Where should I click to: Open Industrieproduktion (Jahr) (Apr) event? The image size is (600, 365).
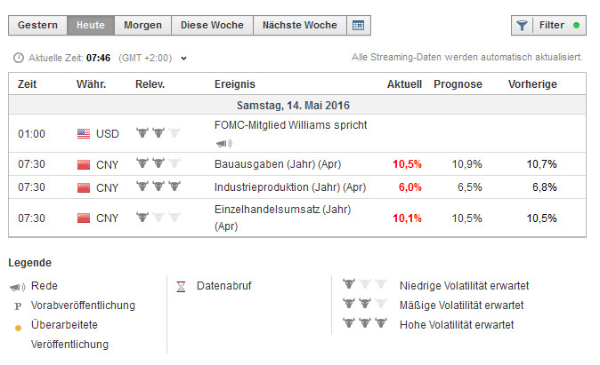pos(290,187)
